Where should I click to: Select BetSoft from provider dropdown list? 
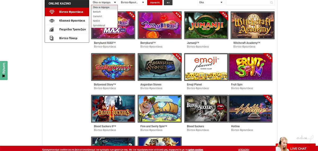pyautogui.click(x=104, y=12)
